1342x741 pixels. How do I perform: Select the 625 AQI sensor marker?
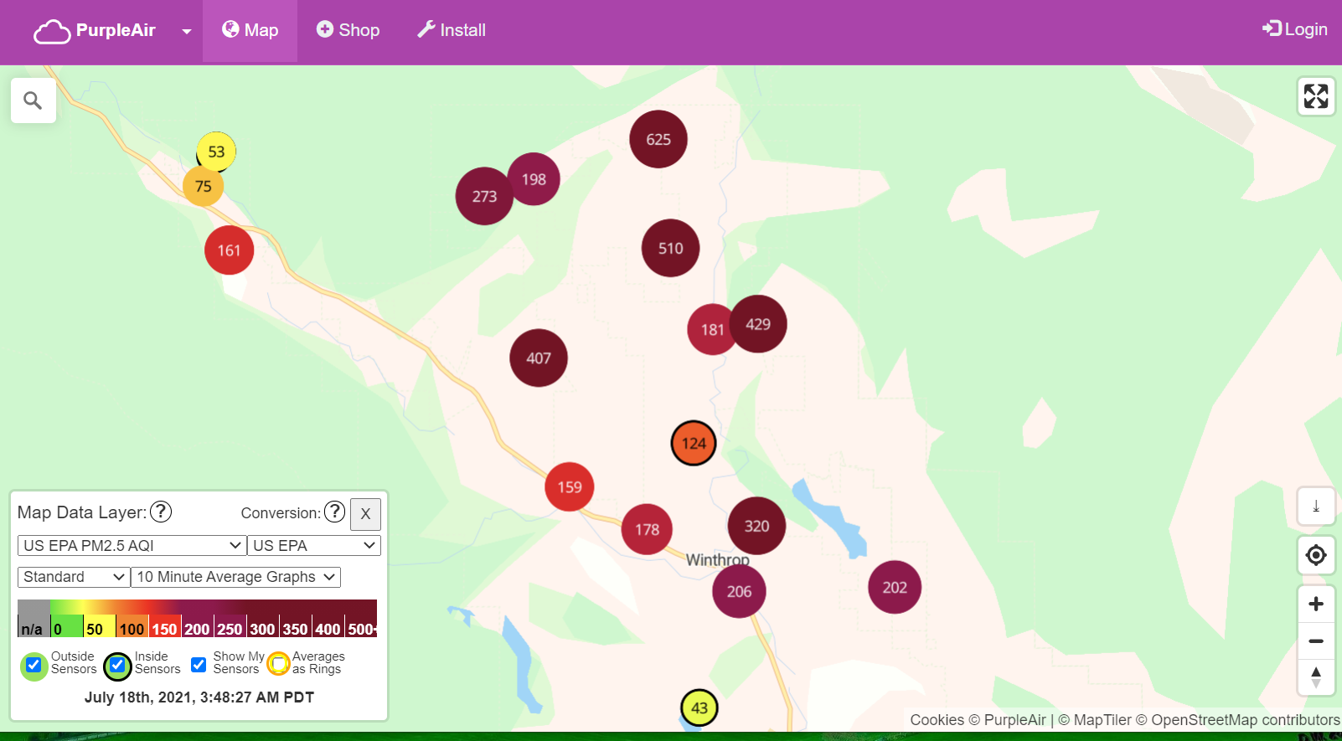[x=658, y=139]
